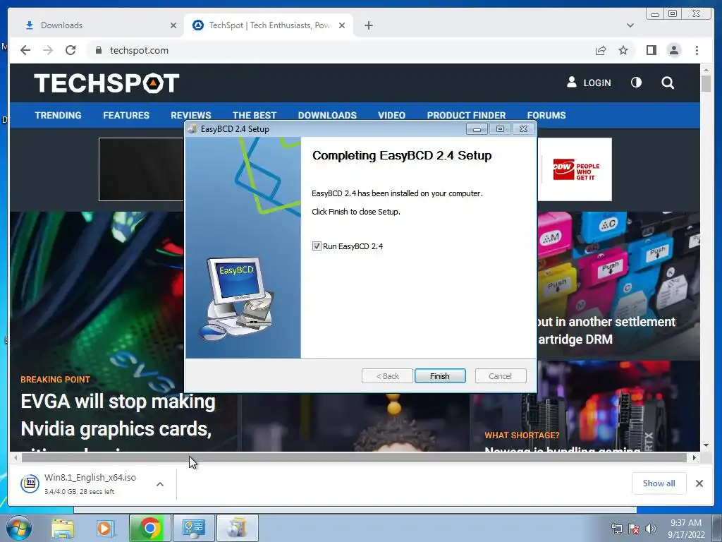Viewport: 722px width, 542px height.
Task: Close the downloads bar
Action: pyautogui.click(x=699, y=483)
